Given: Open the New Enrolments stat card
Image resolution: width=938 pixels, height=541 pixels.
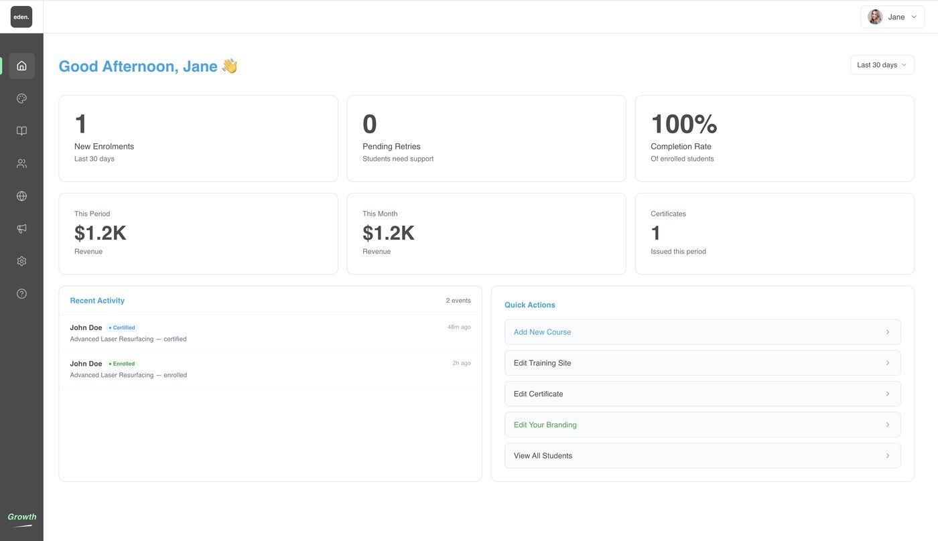Looking at the screenshot, I should pyautogui.click(x=198, y=139).
